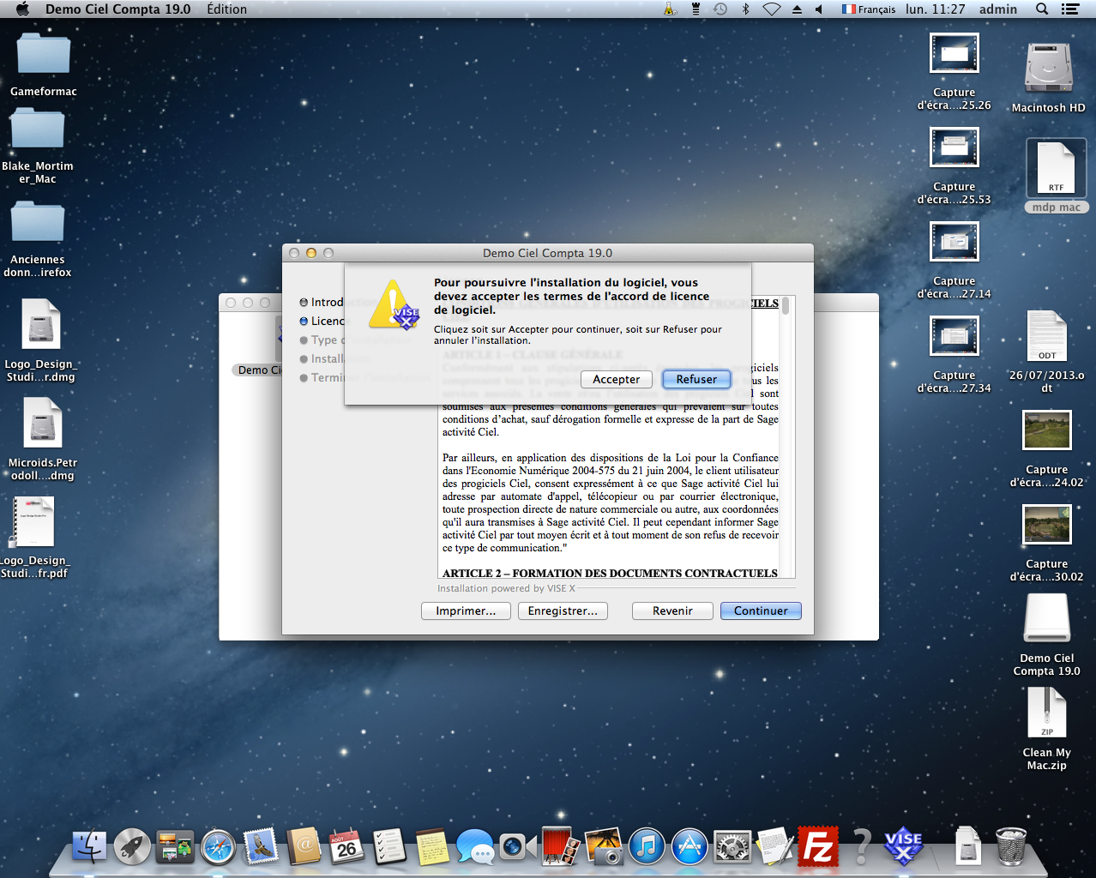Open the admin user menu

tap(998, 9)
